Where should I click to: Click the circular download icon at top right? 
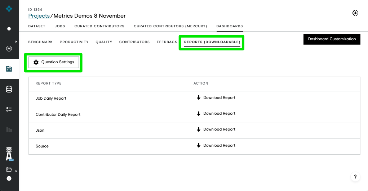[x=355, y=13]
